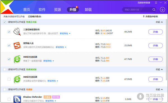The width and height of the screenshot is (168, 103).
Task: Click the 47.9MB size value
Action: (x=128, y=79)
